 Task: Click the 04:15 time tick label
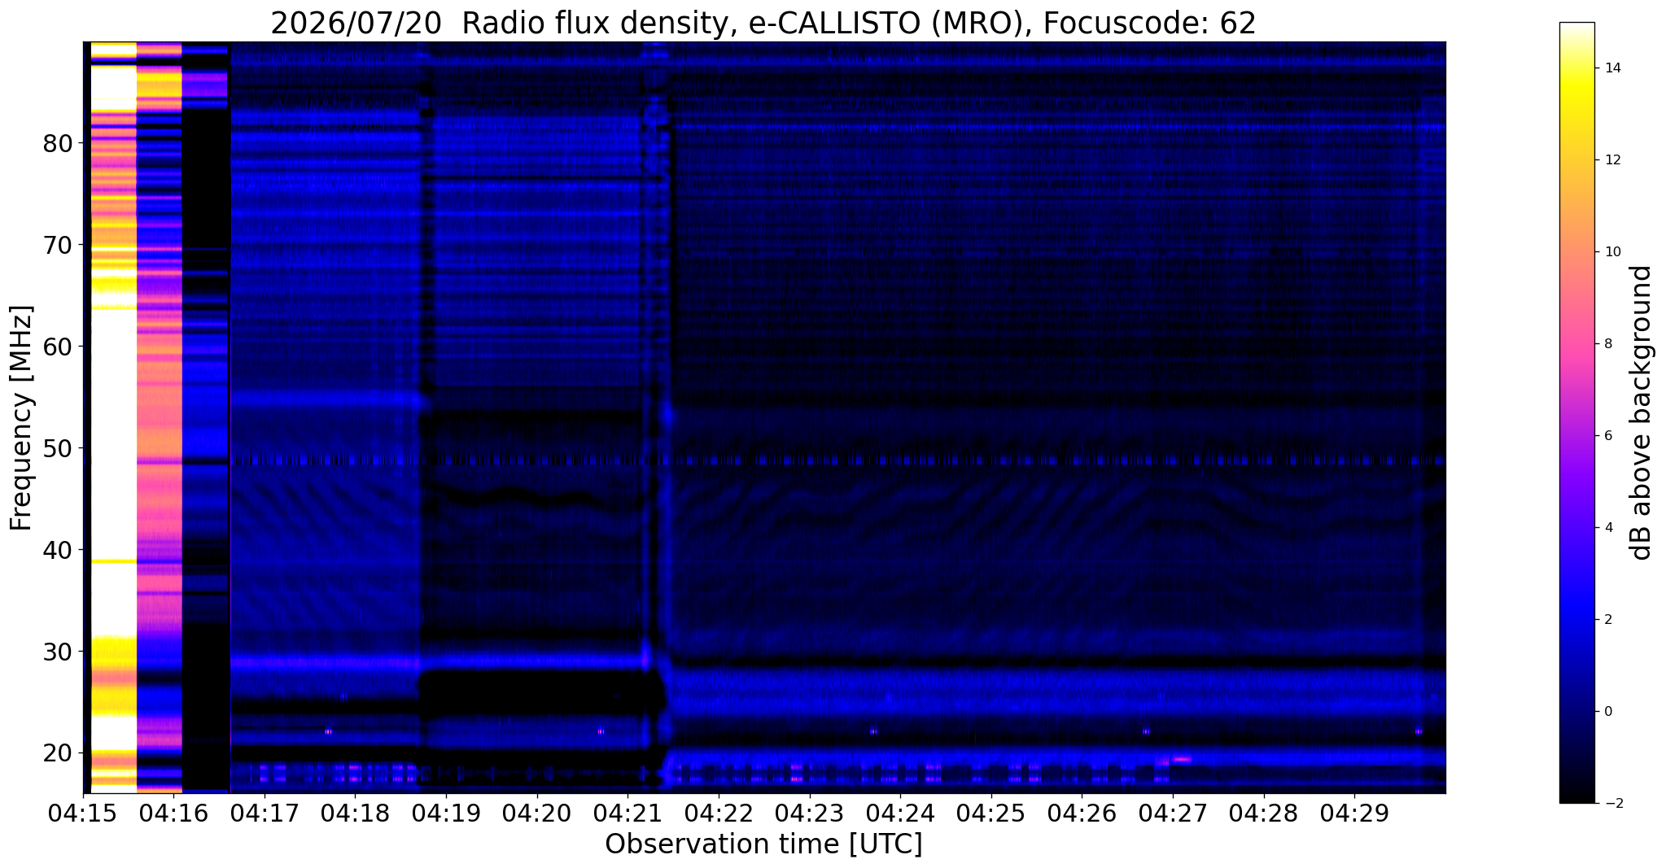(x=83, y=813)
